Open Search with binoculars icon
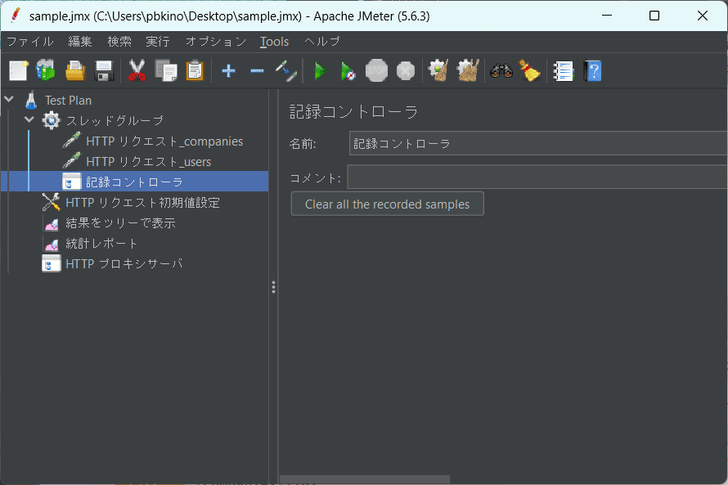This screenshot has height=485, width=728. [501, 71]
